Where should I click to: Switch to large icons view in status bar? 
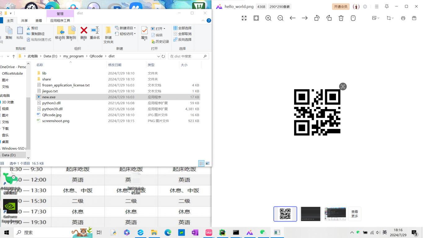click(x=207, y=163)
